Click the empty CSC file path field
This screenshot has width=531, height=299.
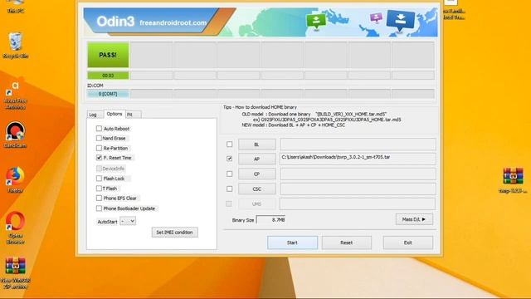[358, 189]
